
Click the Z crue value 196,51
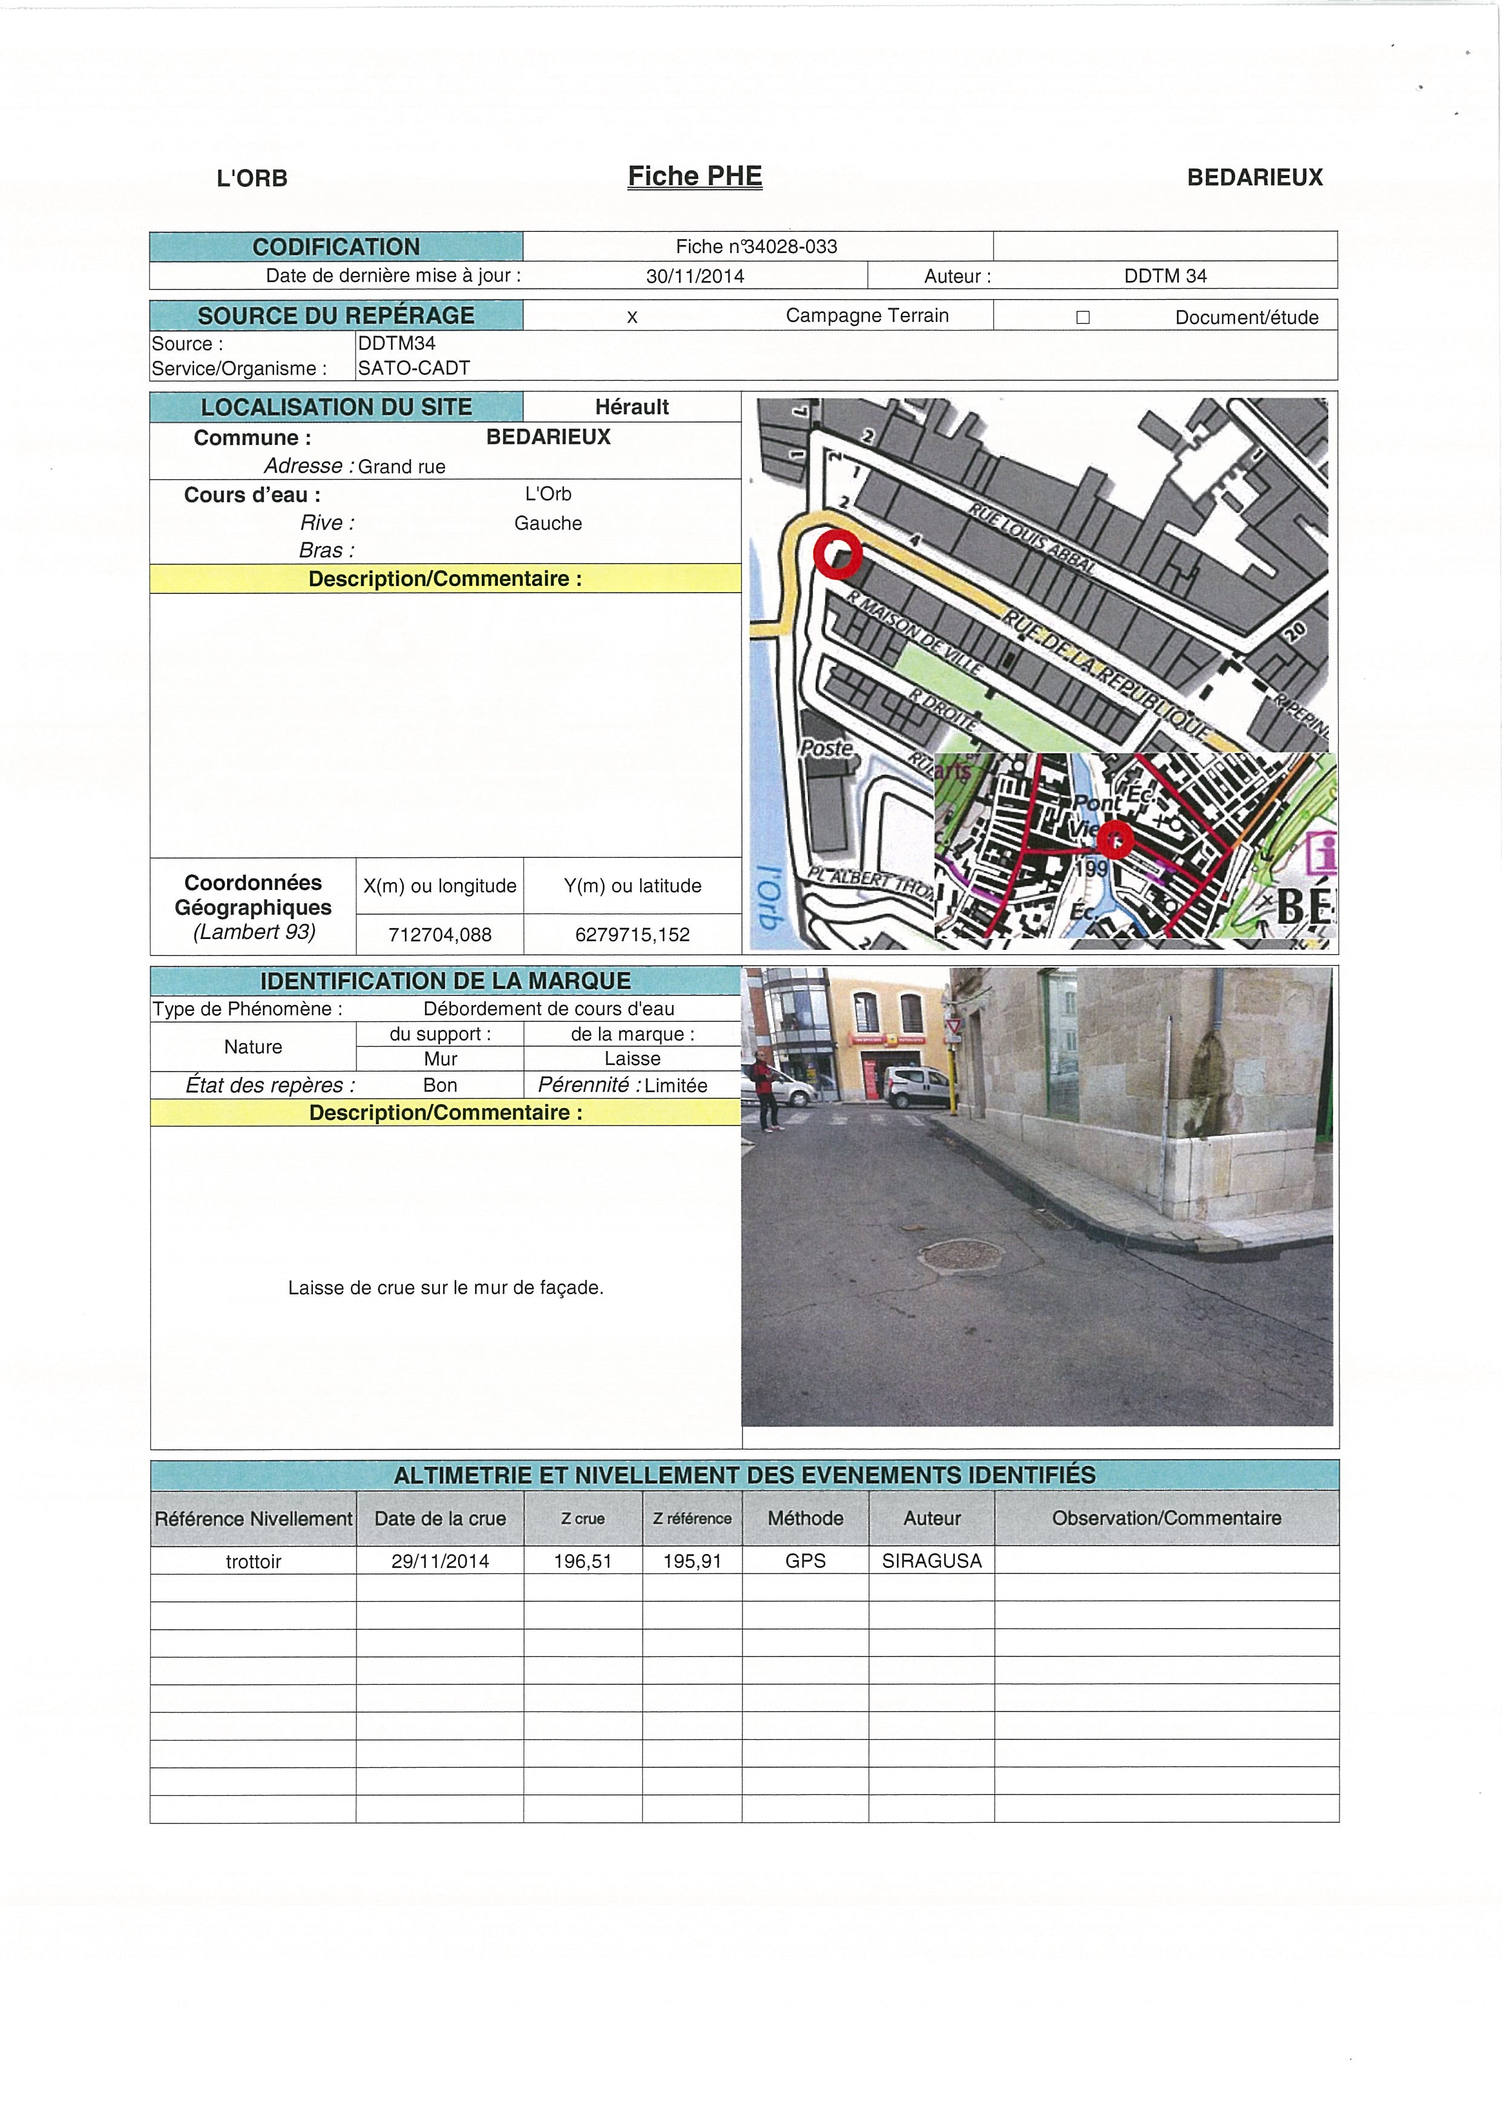pyautogui.click(x=583, y=1561)
